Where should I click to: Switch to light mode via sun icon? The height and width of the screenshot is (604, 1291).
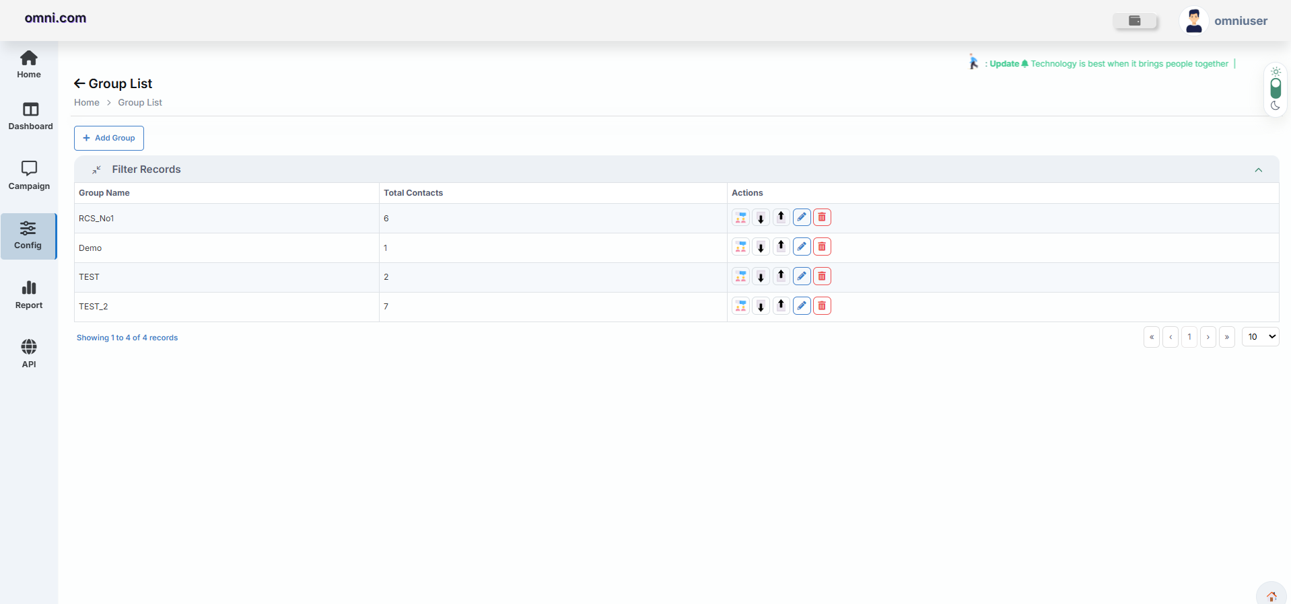1276,71
